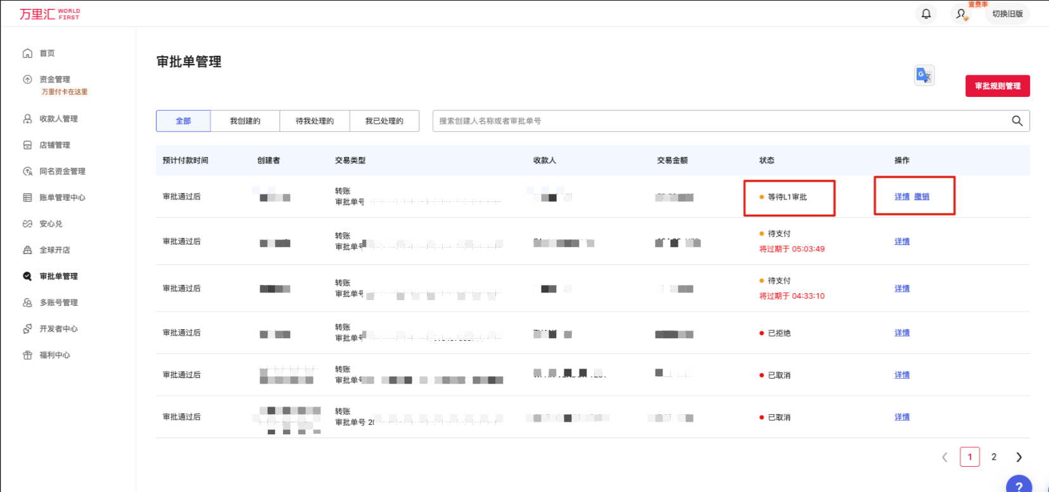
Task: Open the customer service headset icon
Action: pos(961,14)
